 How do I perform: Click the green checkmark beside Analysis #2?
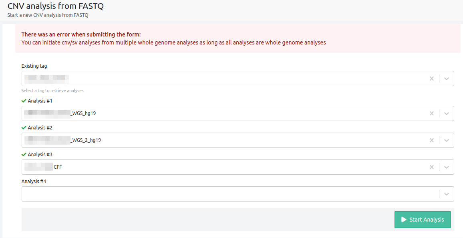click(24, 128)
